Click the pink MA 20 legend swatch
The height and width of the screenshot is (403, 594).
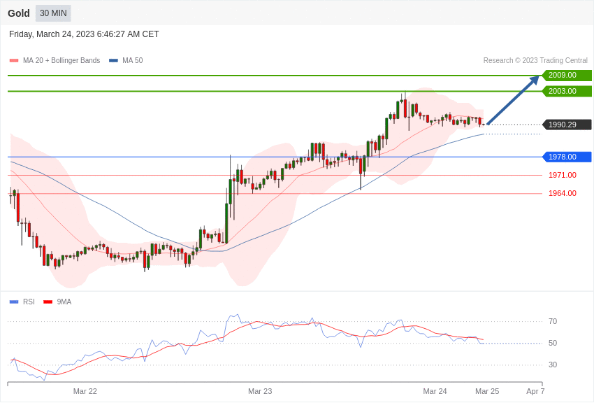[14, 61]
